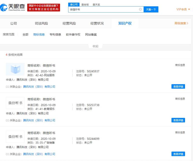Screen dimensions: 193x161
Task: Switch to the 经营风险 tab
Action: pyautogui.click(x=69, y=23)
